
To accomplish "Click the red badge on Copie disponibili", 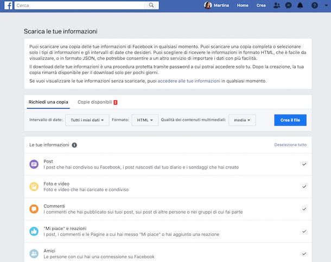I will click(116, 102).
